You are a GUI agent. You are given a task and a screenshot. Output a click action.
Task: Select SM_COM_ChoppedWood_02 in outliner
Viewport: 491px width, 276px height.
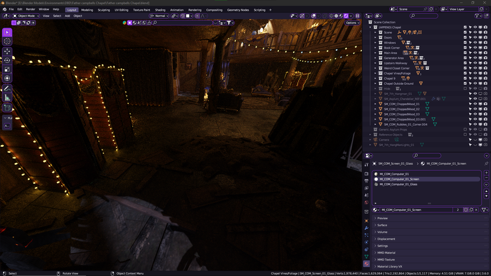402,109
